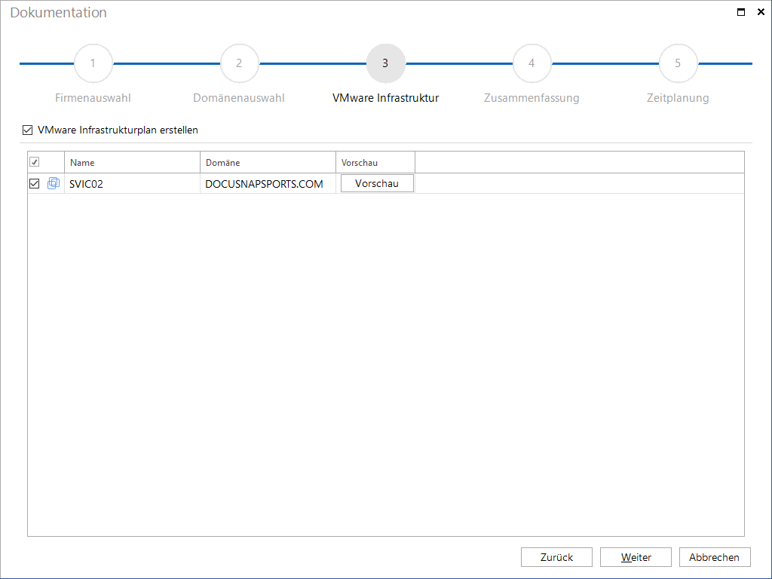Select step 3 VMware Infrastruktur circle

pyautogui.click(x=385, y=63)
